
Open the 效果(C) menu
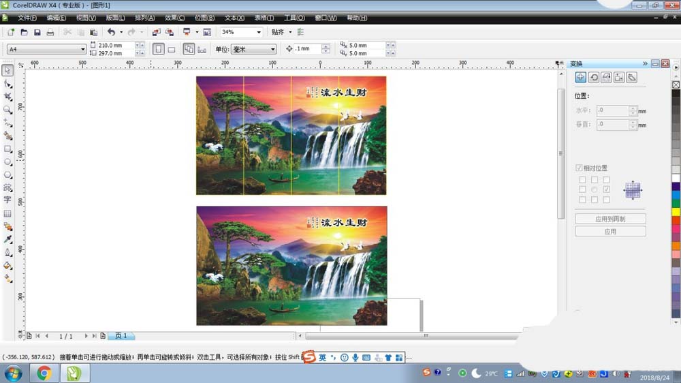coord(174,18)
